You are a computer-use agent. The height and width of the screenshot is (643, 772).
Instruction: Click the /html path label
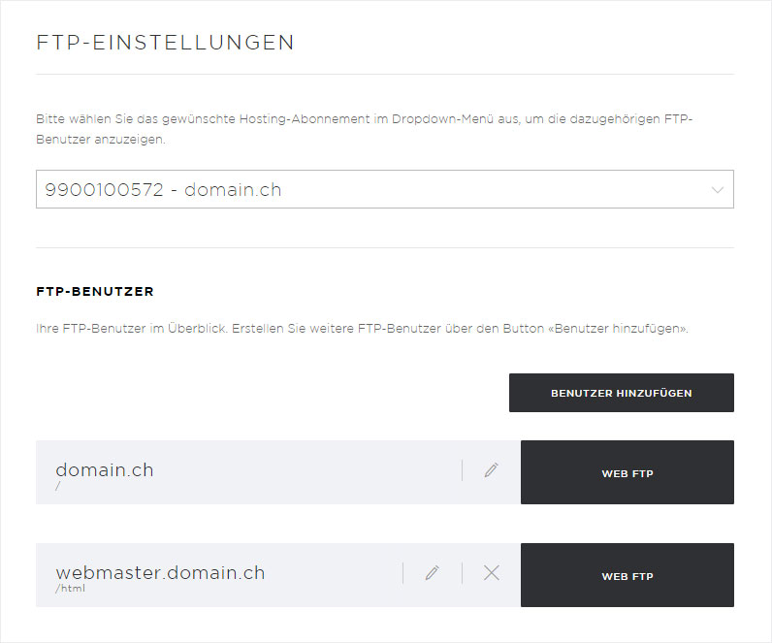(x=70, y=588)
